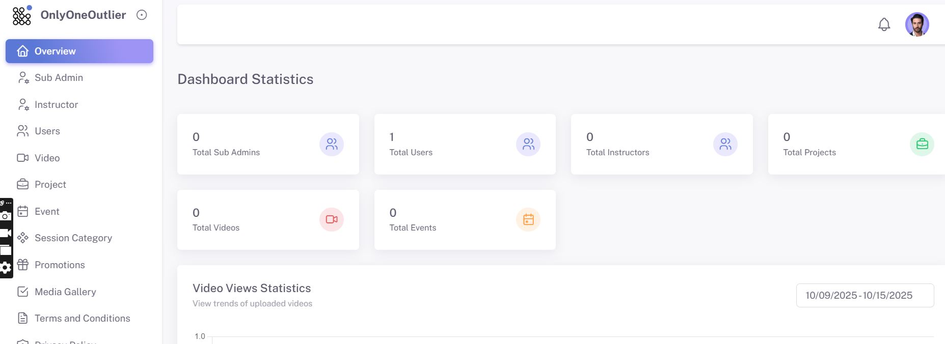Click the Dashboard Statistics heading
This screenshot has height=344, width=945.
[246, 79]
